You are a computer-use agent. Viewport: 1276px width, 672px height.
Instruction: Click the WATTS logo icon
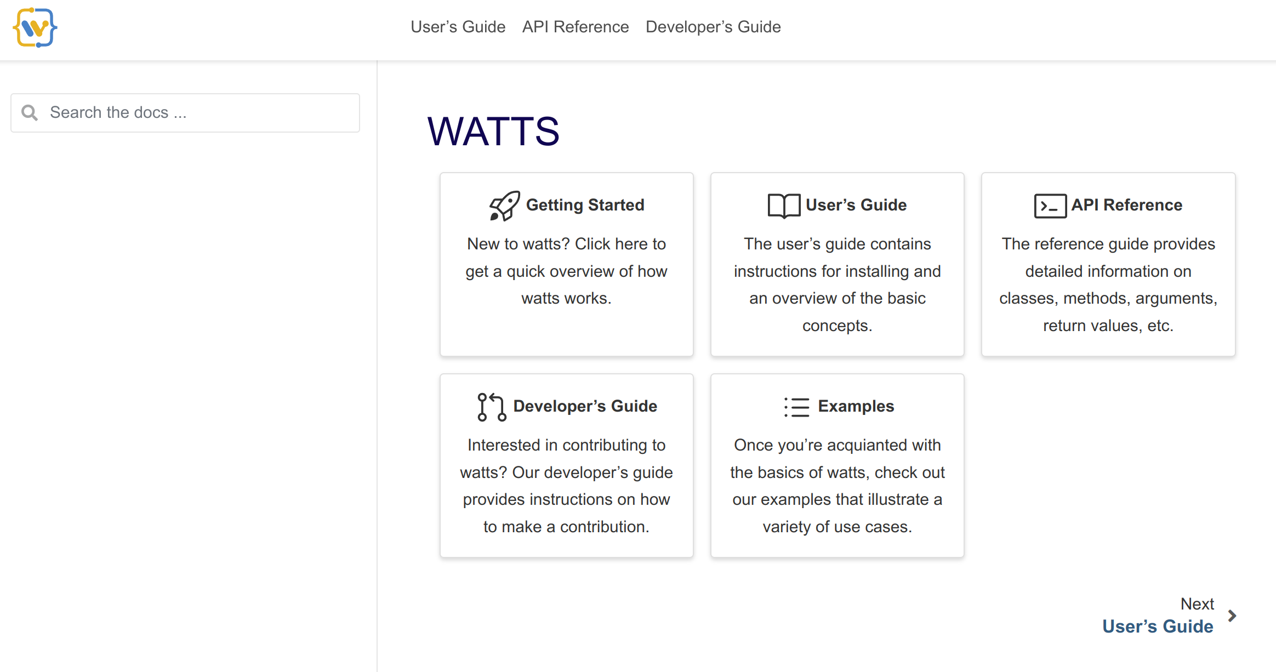click(x=35, y=27)
